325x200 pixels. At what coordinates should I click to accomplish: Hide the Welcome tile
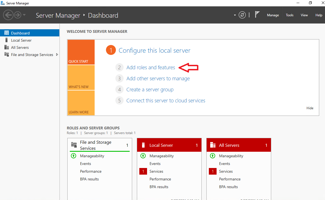pos(310,108)
